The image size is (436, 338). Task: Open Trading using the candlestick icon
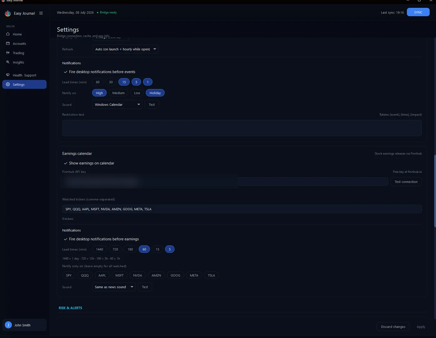coord(8,53)
